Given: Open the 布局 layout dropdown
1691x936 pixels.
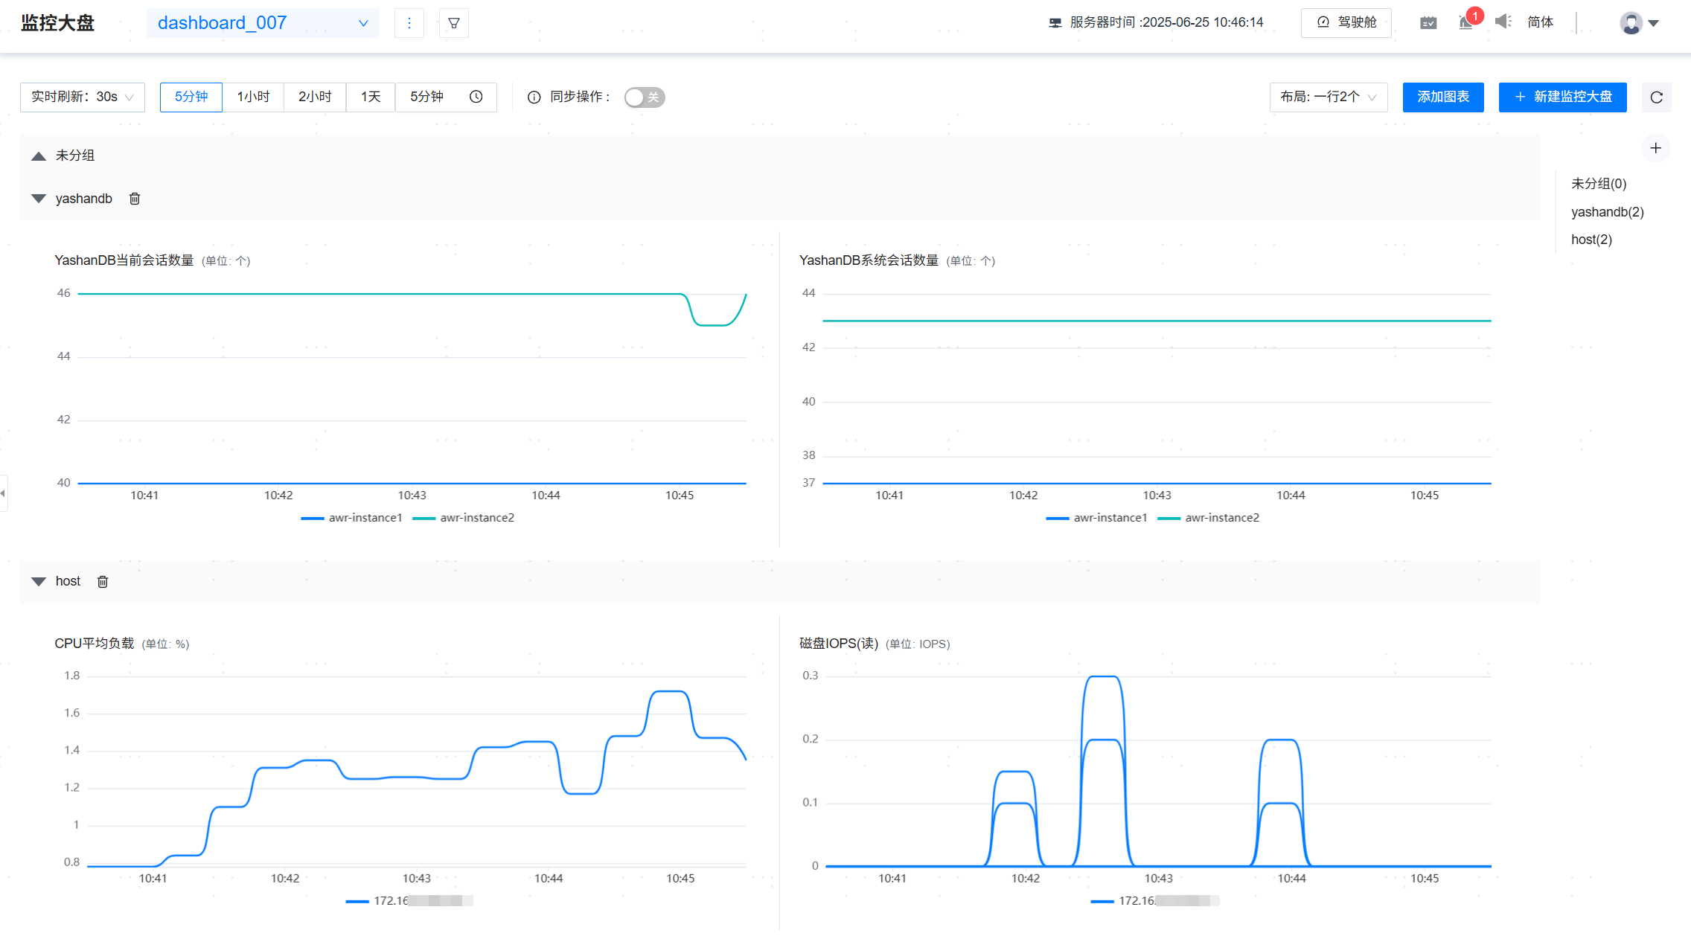Looking at the screenshot, I should tap(1328, 97).
